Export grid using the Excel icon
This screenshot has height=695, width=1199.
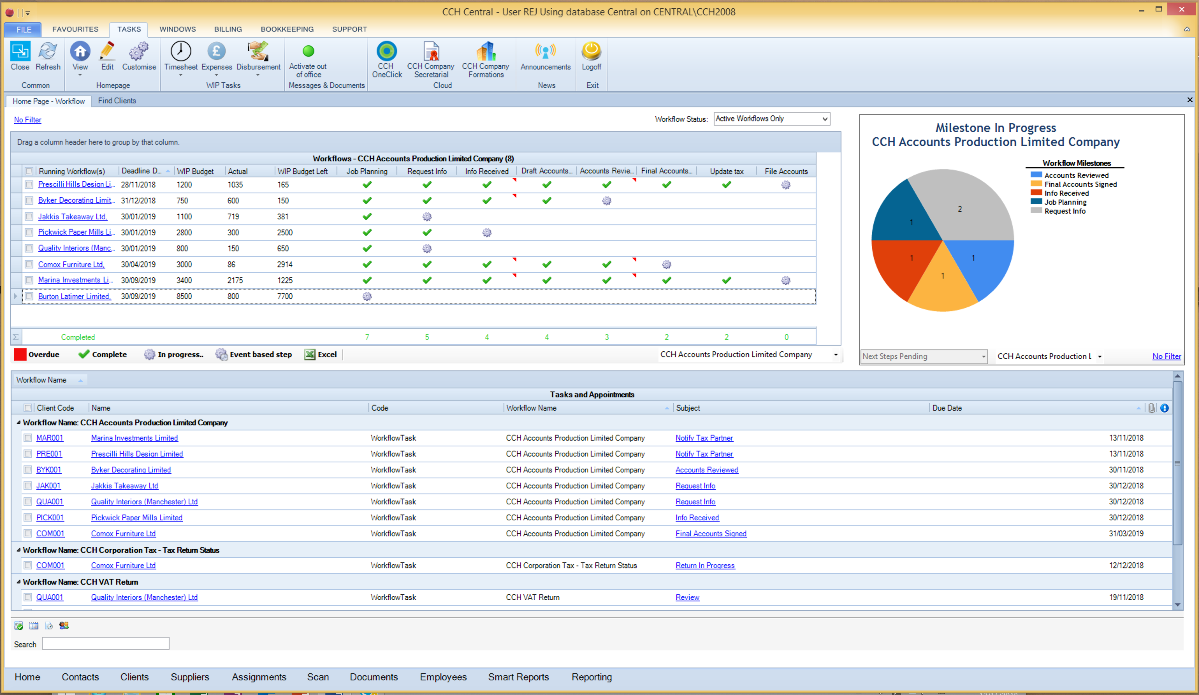(x=310, y=355)
